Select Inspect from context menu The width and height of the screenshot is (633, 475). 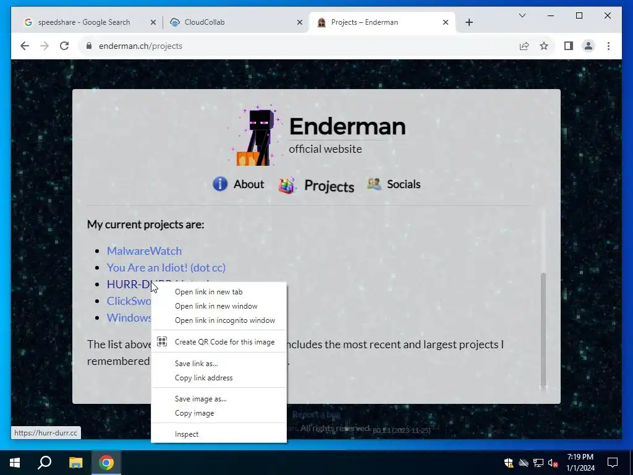coord(219,434)
